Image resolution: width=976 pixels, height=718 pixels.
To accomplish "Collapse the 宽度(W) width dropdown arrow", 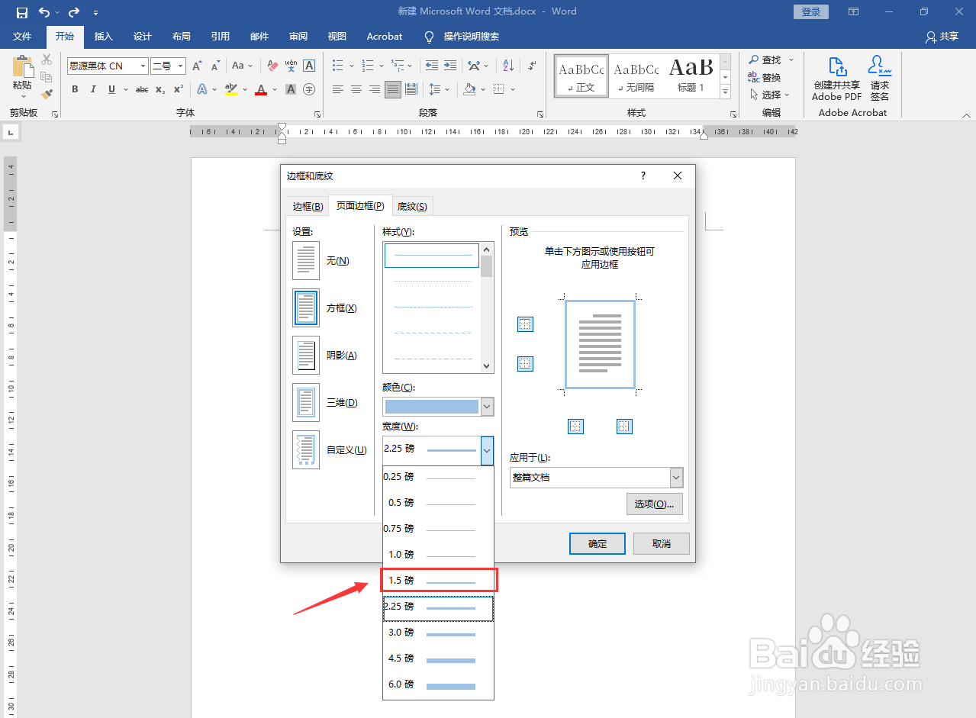I will 487,450.
